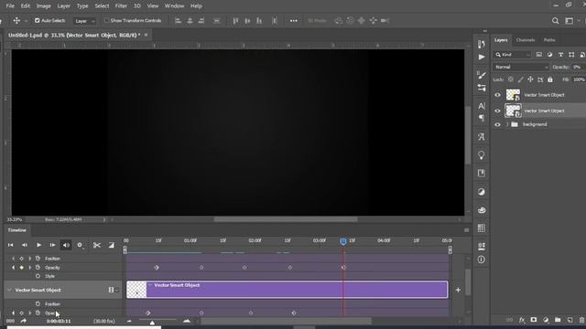
Task: Adjust the timeline zoom slider handle
Action: coord(152,323)
